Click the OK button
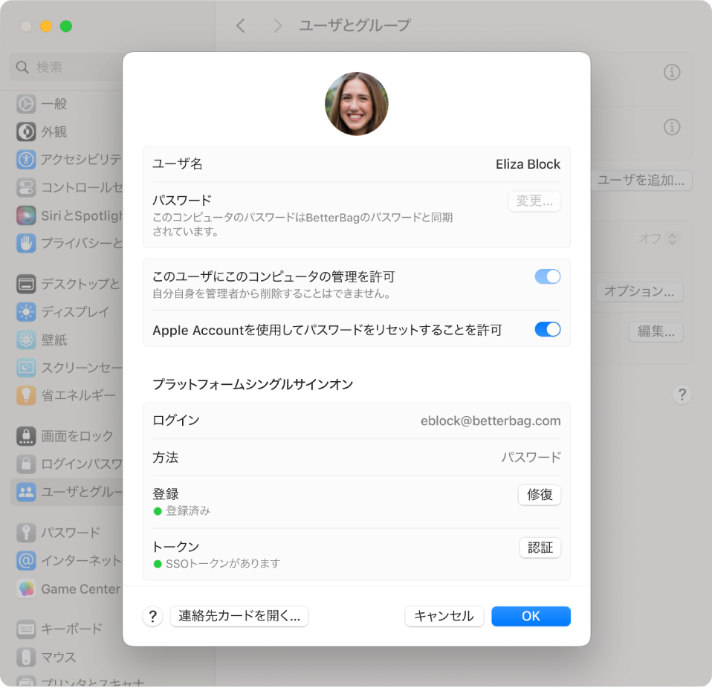Viewport: 712px width, 688px height. 530,616
